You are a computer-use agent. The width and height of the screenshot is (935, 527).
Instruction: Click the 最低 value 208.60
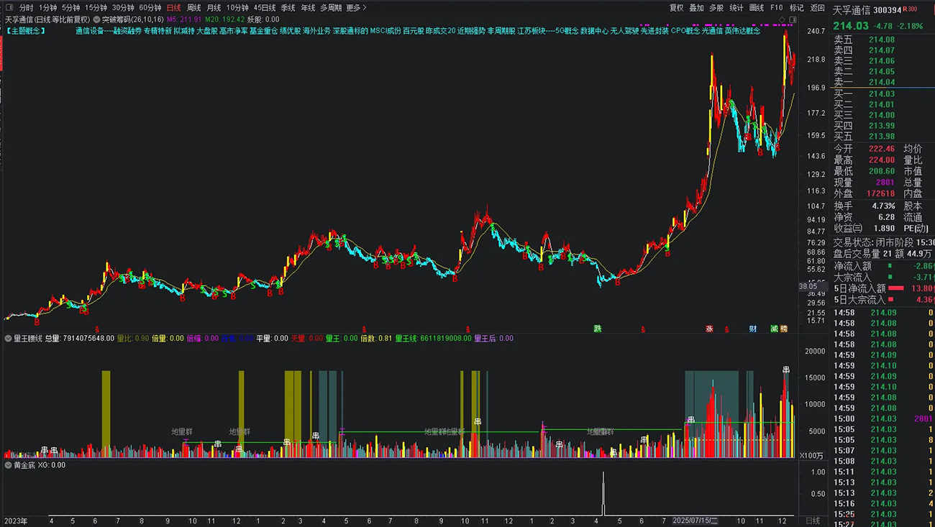click(x=882, y=172)
